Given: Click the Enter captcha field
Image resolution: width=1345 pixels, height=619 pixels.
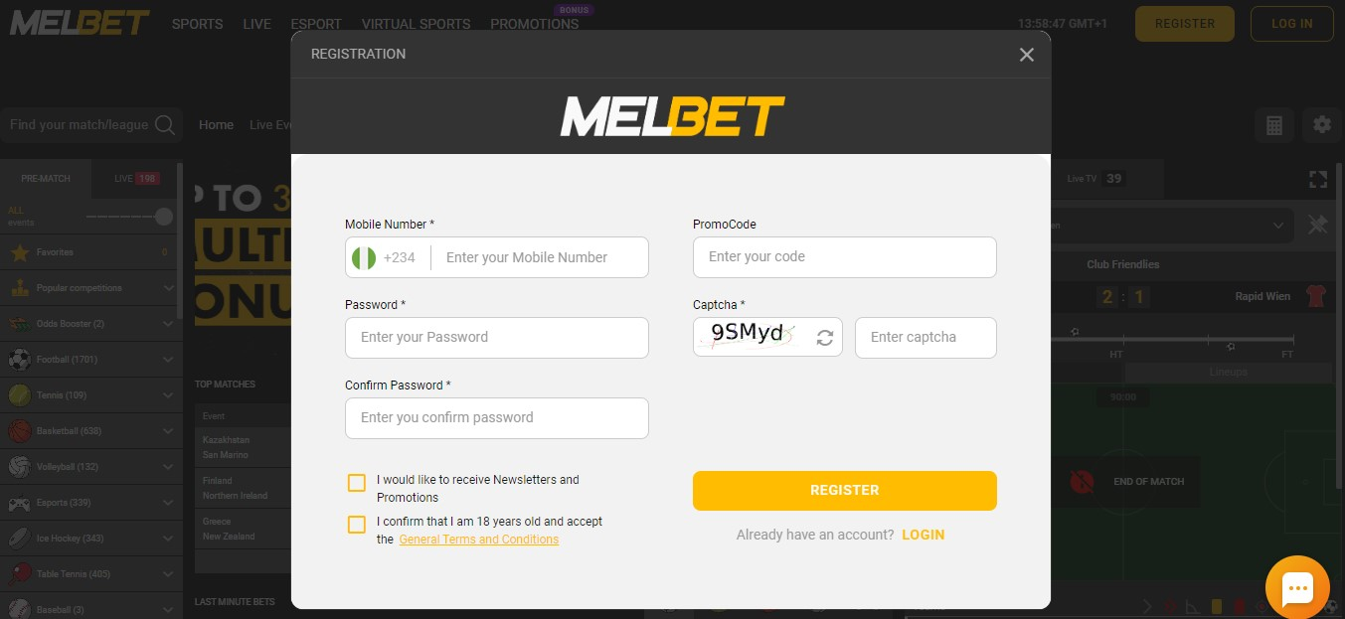Looking at the screenshot, I should [x=925, y=338].
